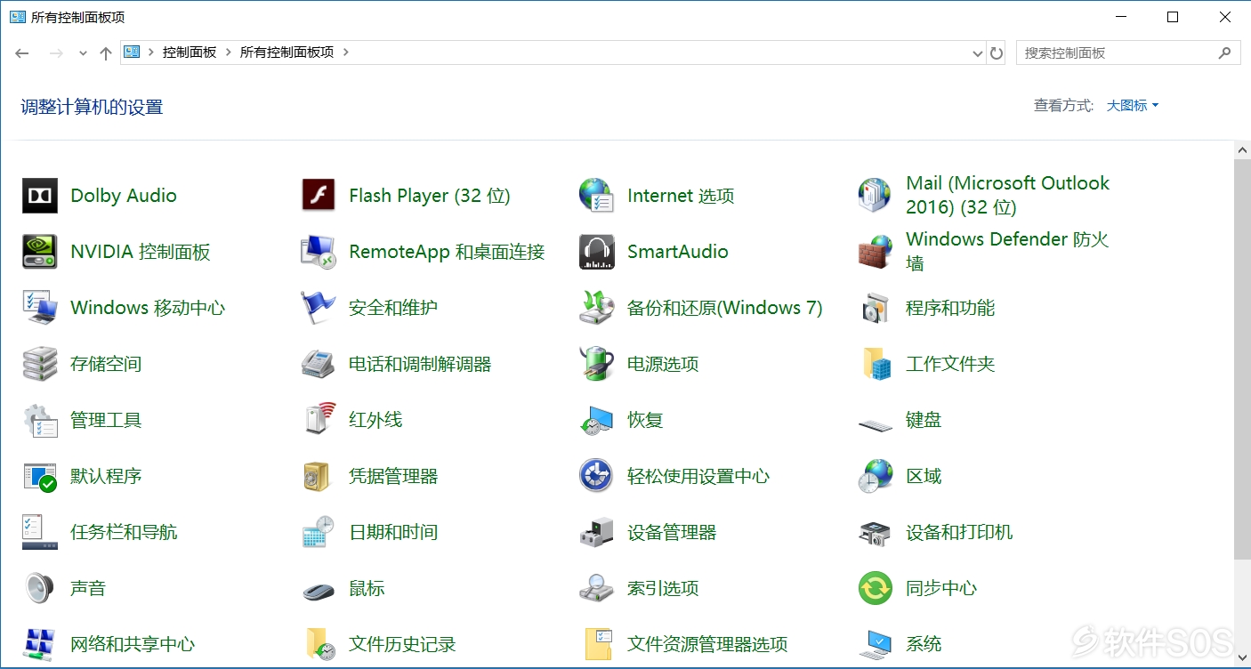1251x669 pixels.
Task: Open the Windows 移动中心 icon
Action: point(39,308)
